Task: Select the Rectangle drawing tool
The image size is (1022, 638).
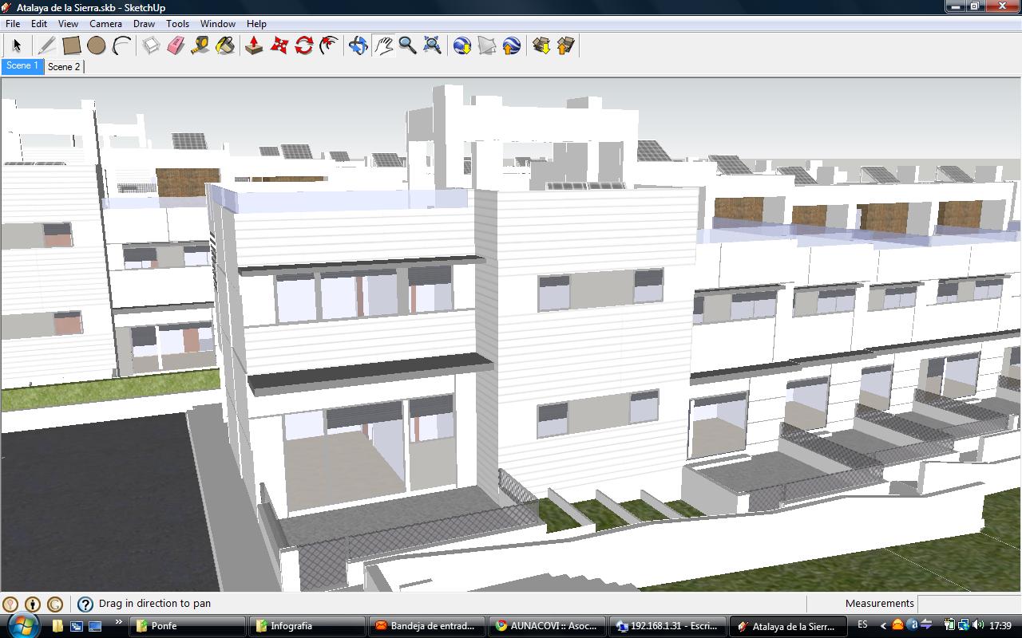Action: tap(72, 45)
